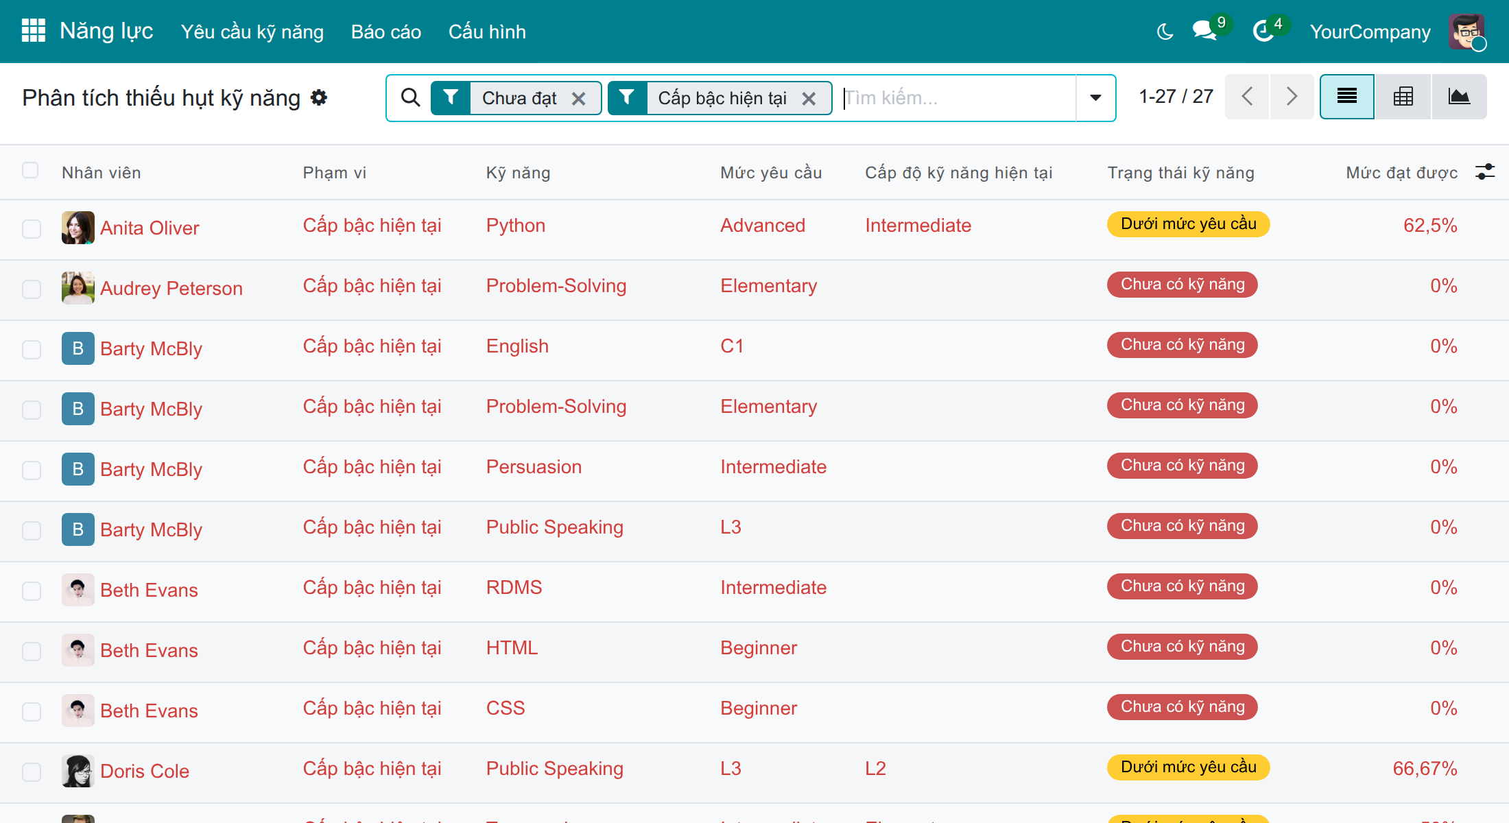This screenshot has width=1509, height=823.
Task: Open the Báo cáo menu
Action: point(386,32)
